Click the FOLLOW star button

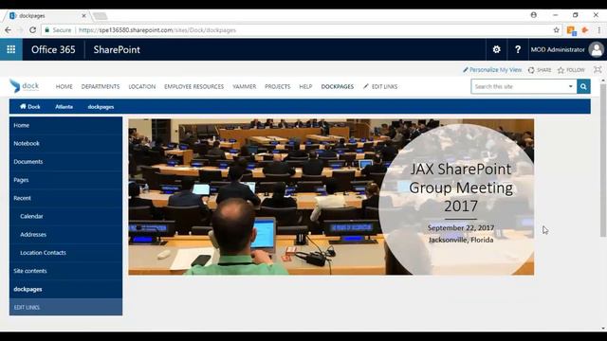point(571,70)
